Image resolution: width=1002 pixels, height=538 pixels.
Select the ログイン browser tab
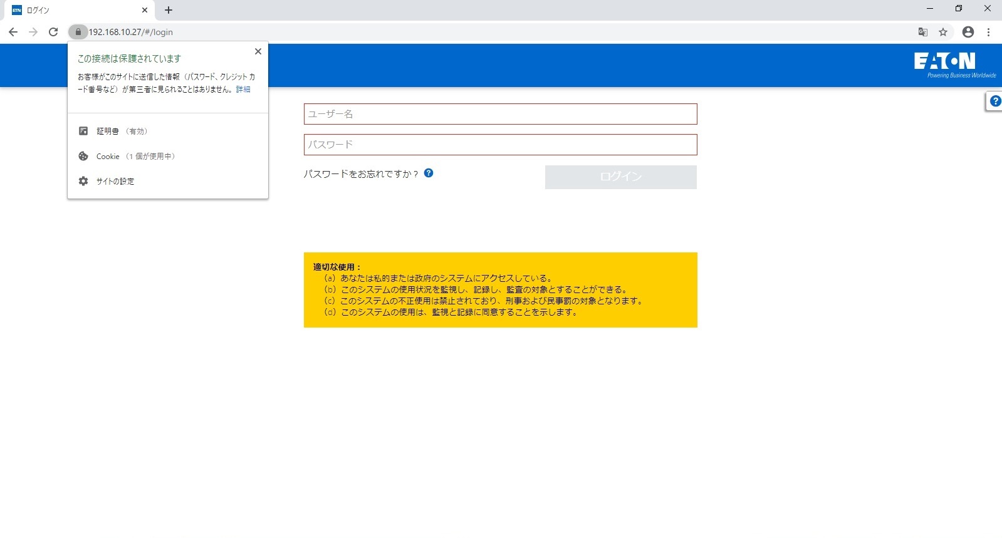click(x=79, y=10)
